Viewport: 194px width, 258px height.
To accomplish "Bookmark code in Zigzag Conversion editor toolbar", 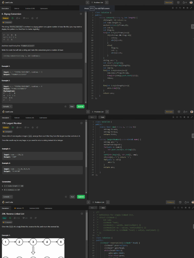I will pos(173,8).
